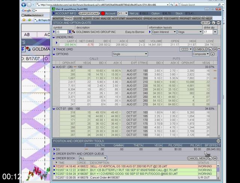Open the Single spread type dropdown
Viewport: 240px width, 183px height.
(x=130, y=54)
